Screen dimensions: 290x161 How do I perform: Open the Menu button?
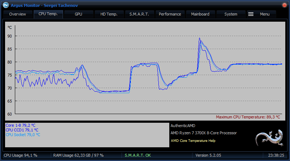[x=261, y=14]
